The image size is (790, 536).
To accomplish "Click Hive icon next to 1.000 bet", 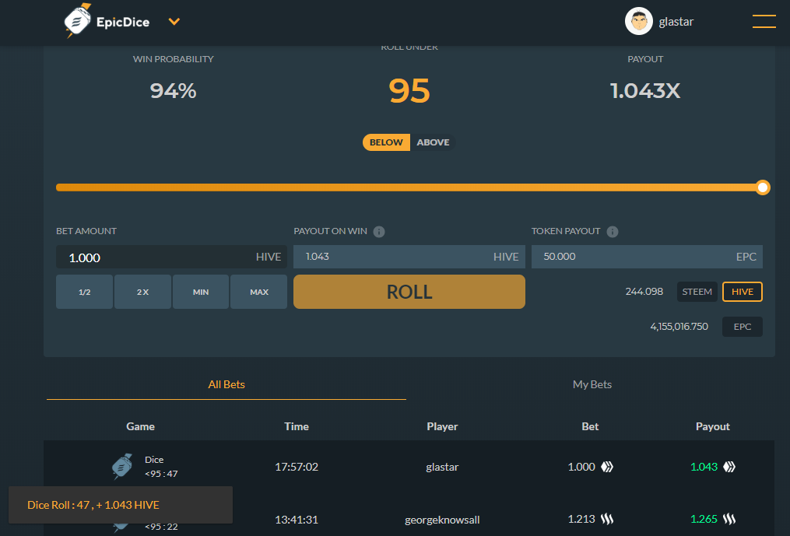I will pos(607,468).
